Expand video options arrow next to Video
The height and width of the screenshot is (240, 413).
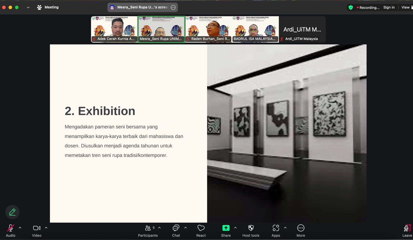(x=46, y=228)
